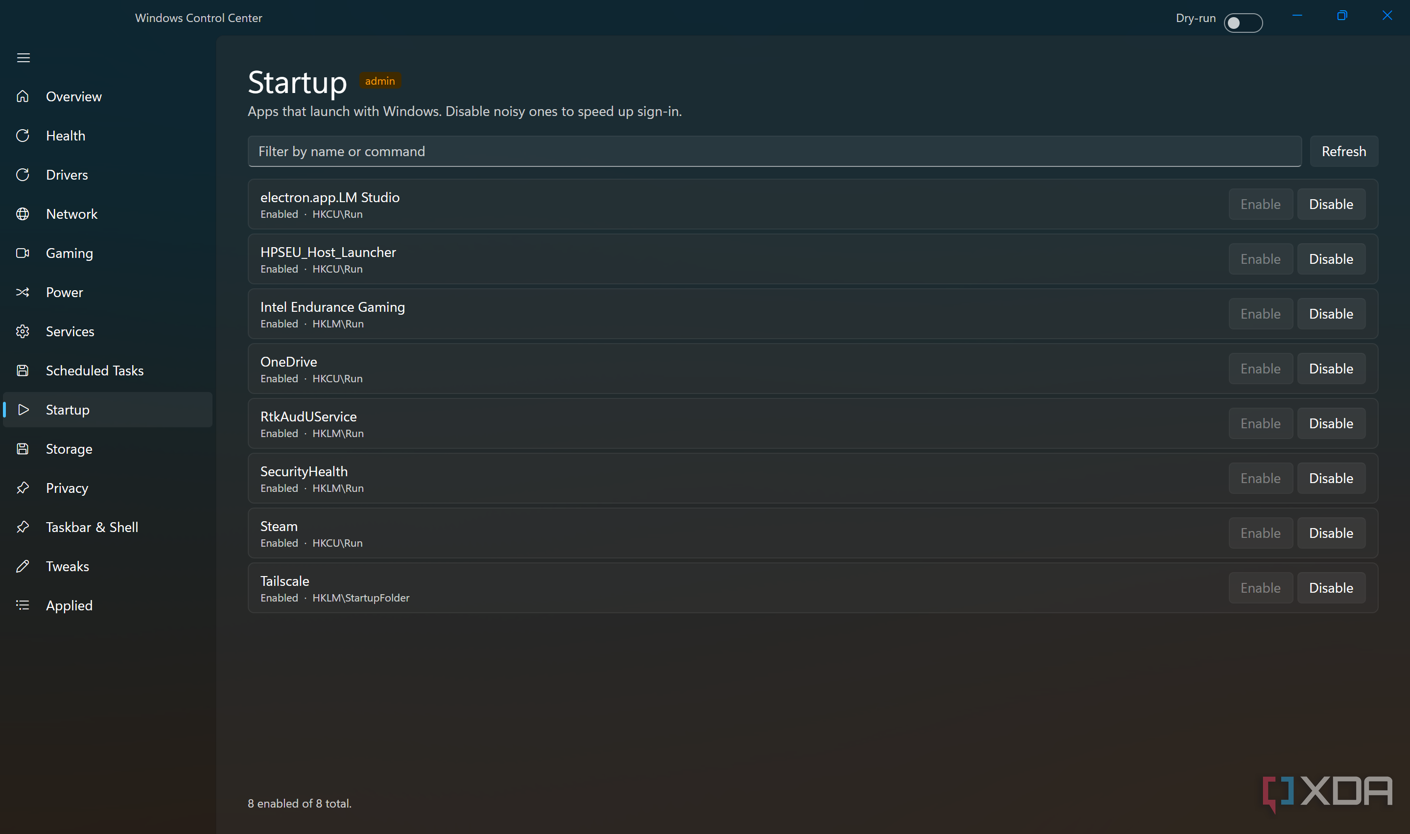Screen dimensions: 1410x834
Task: Click Enable for the OneDrive entry
Action: click(1261, 369)
